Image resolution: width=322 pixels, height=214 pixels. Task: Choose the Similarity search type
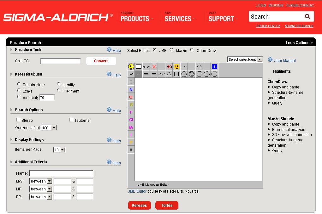(19, 97)
